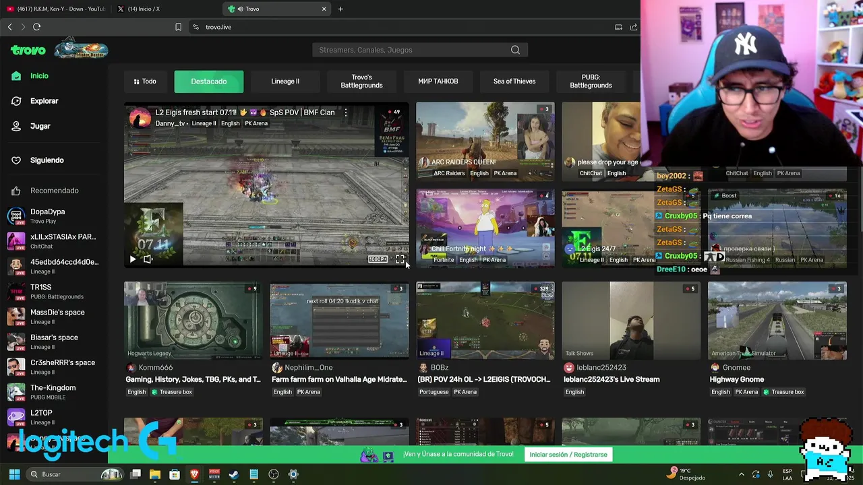Open the Hogwarts Legacy stream thumbnail
Screen dimensions: 863x485
click(194, 320)
